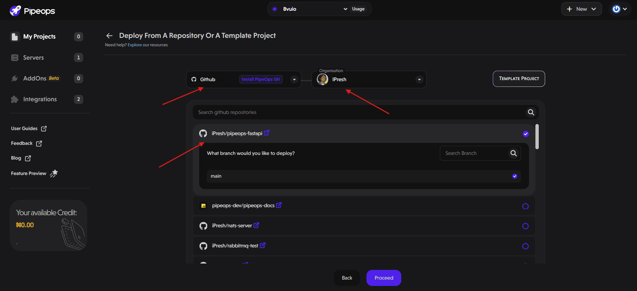Click the iPresh/nats-server repository name
The width and height of the screenshot is (637, 291).
[232, 226]
